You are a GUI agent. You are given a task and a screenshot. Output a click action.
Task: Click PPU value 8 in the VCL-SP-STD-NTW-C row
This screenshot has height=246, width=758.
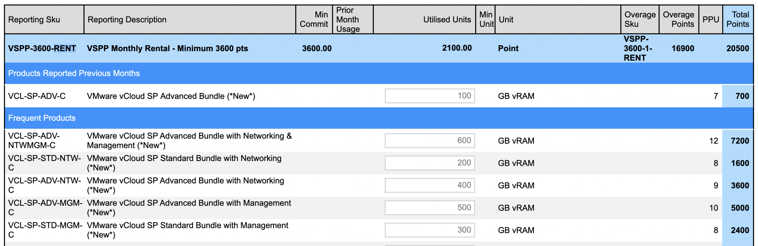716,163
